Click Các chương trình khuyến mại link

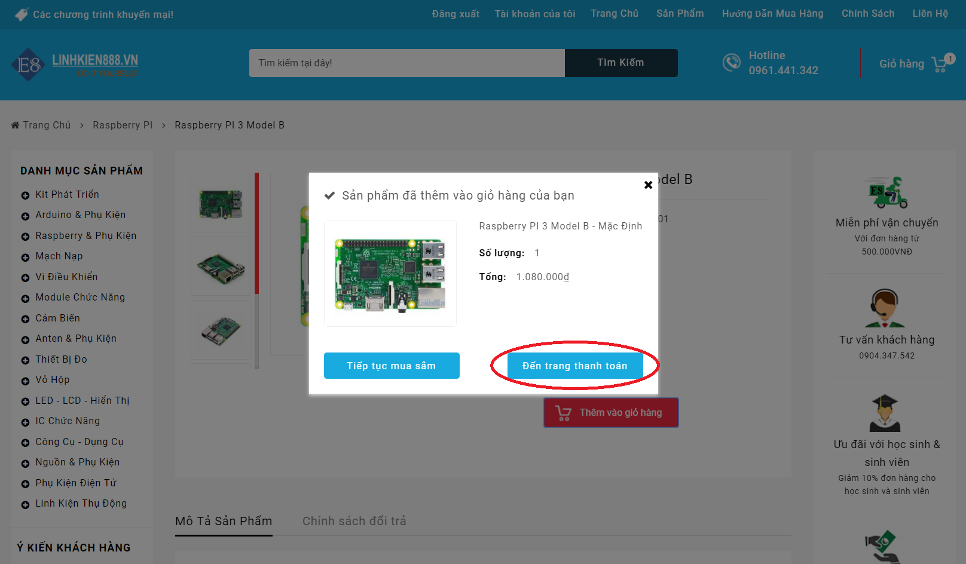[103, 14]
